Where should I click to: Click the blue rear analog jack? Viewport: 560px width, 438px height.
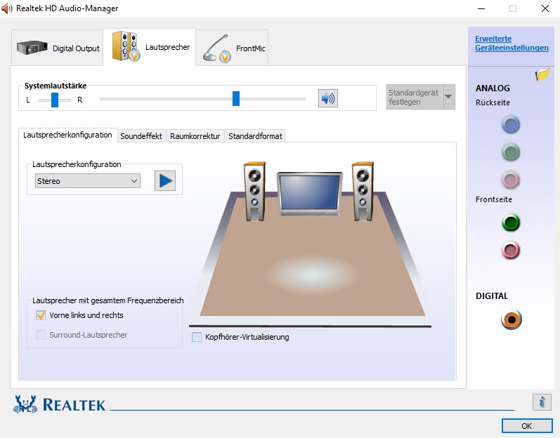(511, 125)
